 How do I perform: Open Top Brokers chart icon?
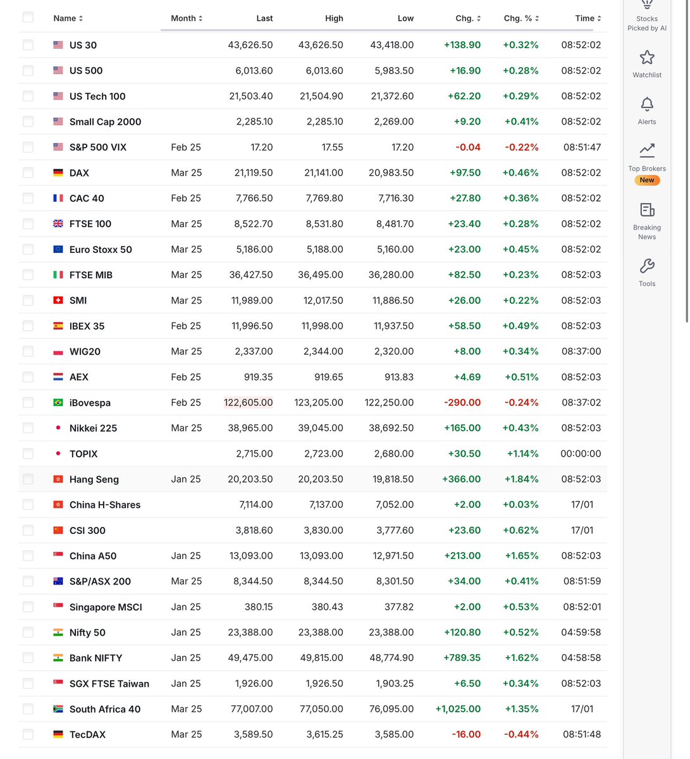point(647,151)
